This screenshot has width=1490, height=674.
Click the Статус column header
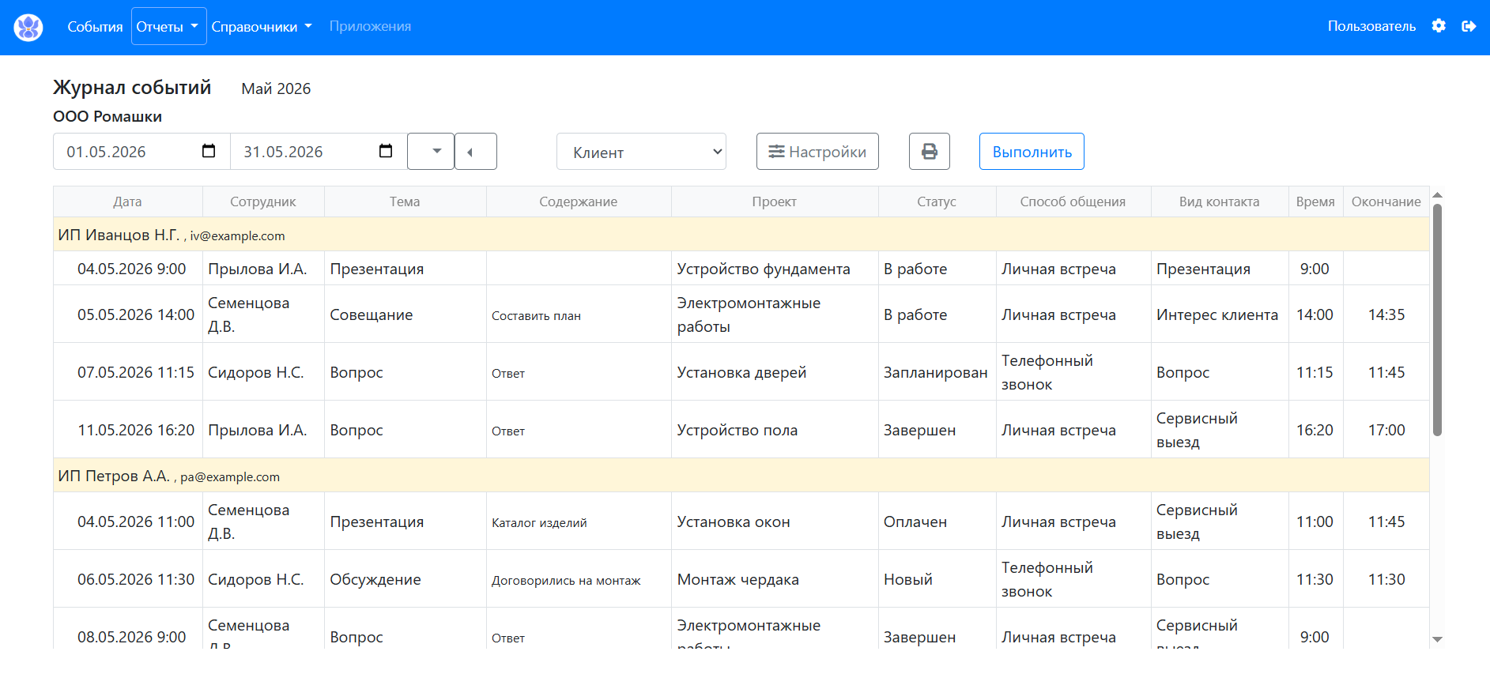click(x=937, y=201)
